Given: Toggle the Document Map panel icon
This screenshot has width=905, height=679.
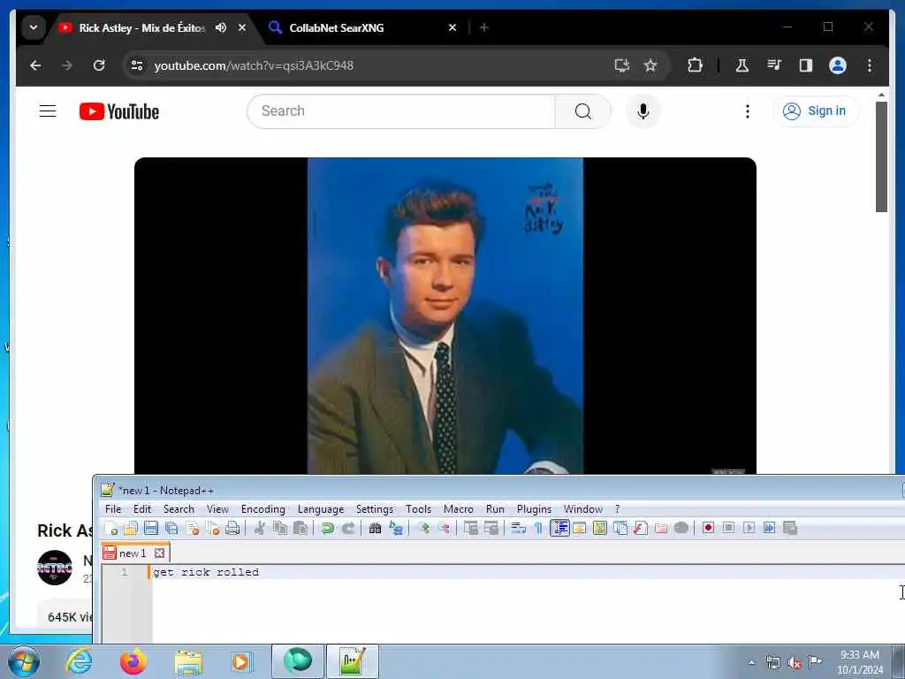Looking at the screenshot, I should pyautogui.click(x=600, y=528).
